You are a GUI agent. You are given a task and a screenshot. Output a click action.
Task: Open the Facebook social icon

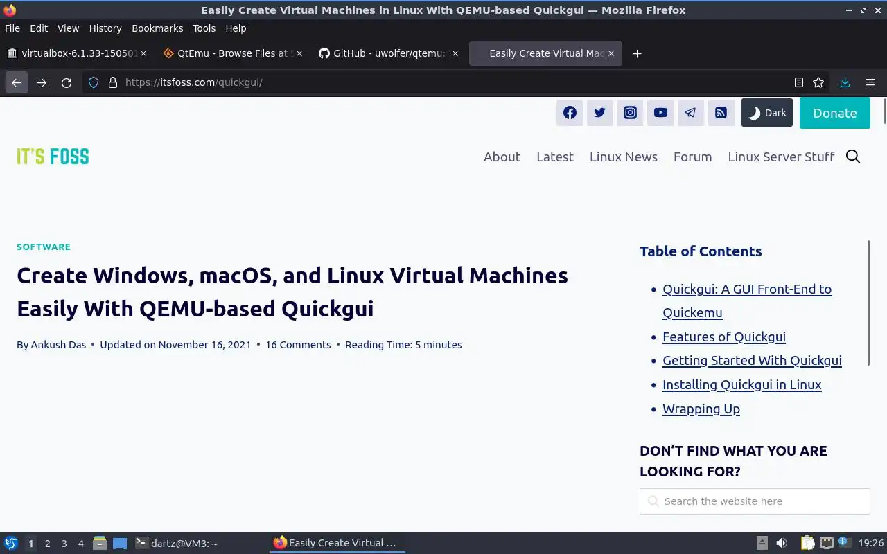[x=570, y=113]
